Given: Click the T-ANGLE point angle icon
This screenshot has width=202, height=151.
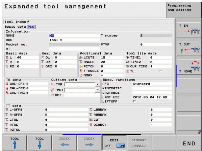Looking at the screenshot, I should pyautogui.click(x=81, y=71).
